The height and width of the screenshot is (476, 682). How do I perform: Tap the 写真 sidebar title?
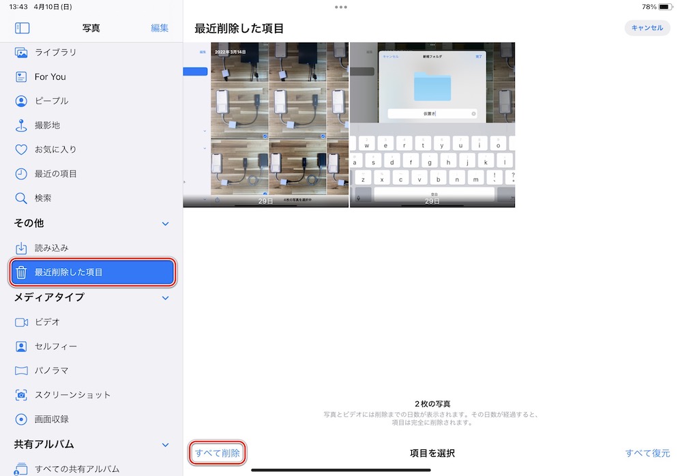[91, 28]
